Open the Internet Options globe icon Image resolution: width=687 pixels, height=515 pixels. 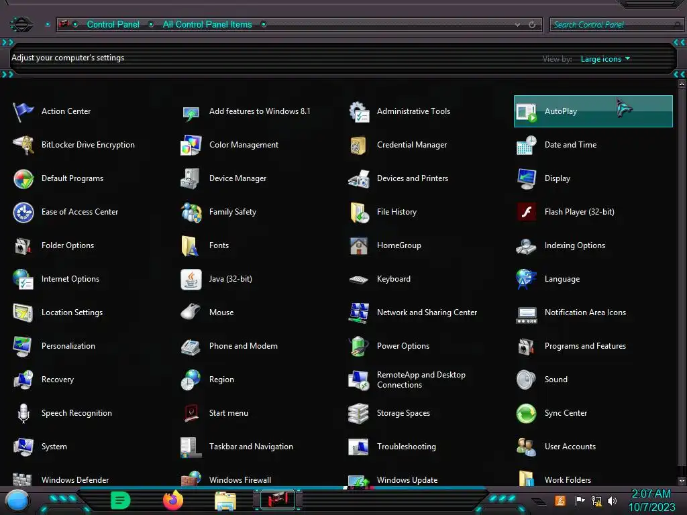23,280
